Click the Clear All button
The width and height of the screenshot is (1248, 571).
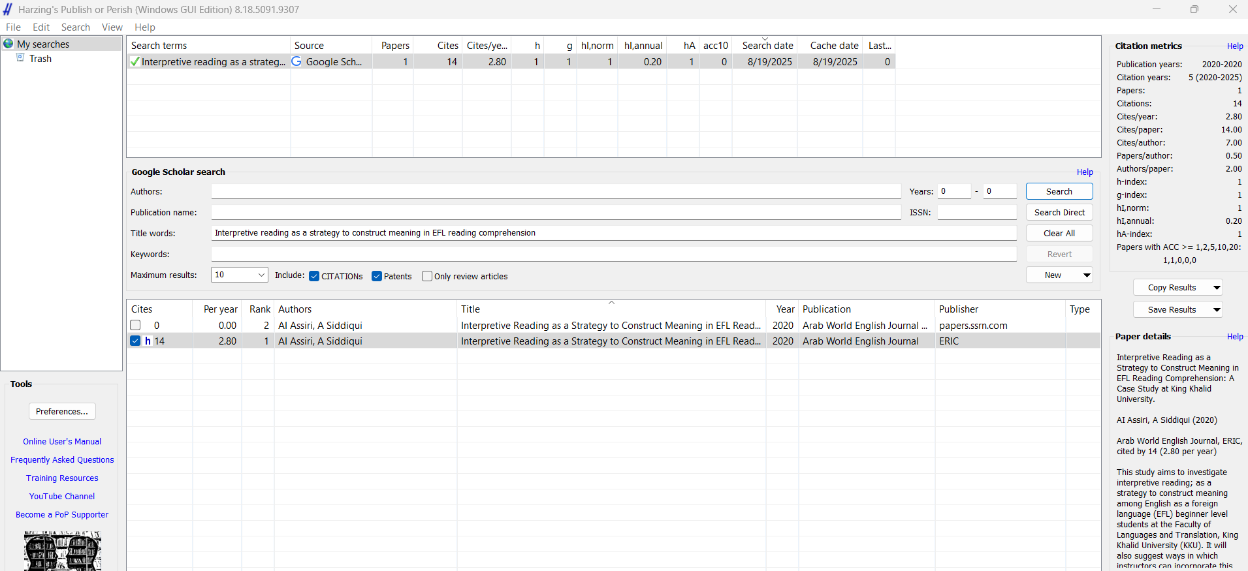[x=1059, y=233]
